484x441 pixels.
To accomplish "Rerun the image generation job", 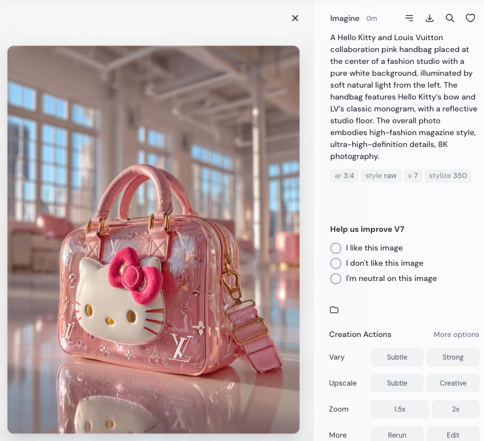I will pos(397,434).
